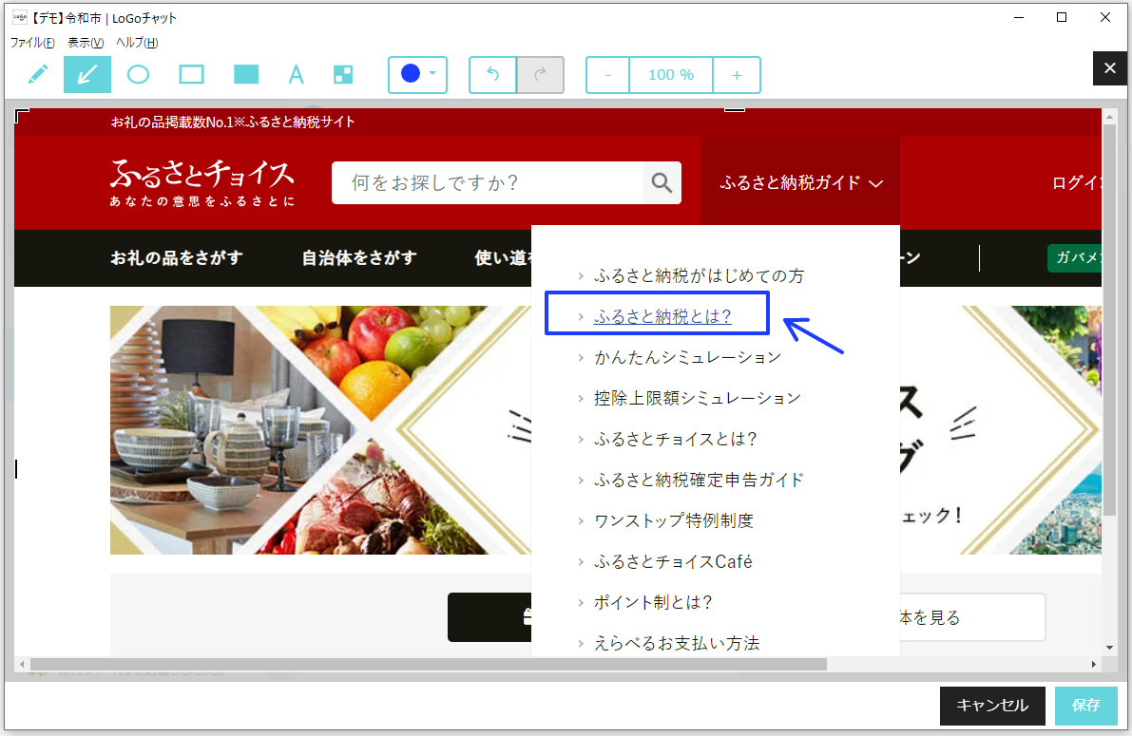Zoom out with the minus button
Screen dimensions: 1132x736
coord(608,75)
